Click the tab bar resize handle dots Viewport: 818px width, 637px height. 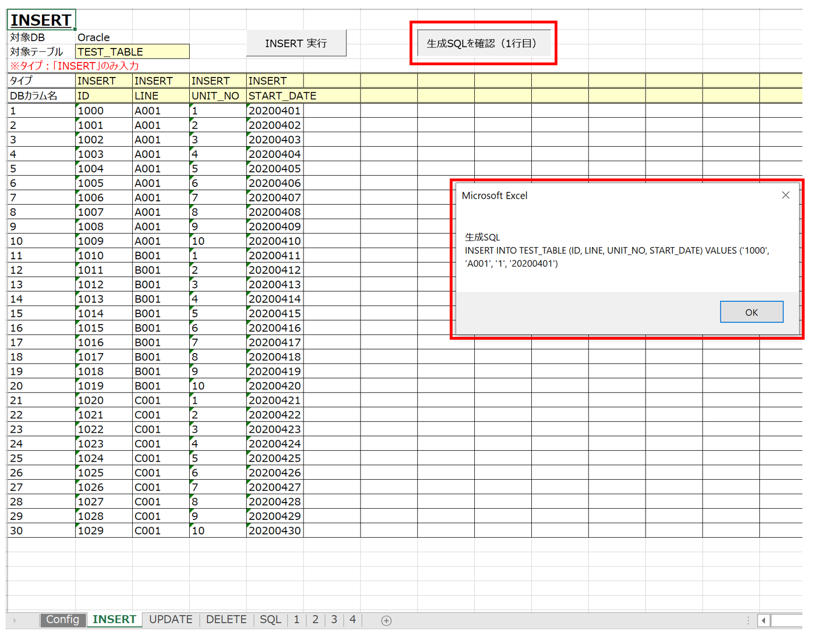(748, 620)
